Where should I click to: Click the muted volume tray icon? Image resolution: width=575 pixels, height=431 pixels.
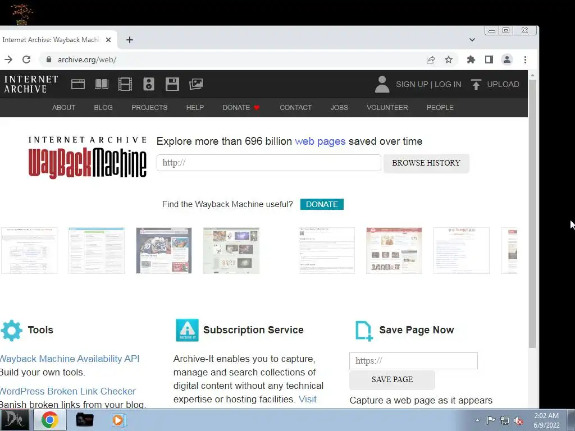[x=518, y=421]
